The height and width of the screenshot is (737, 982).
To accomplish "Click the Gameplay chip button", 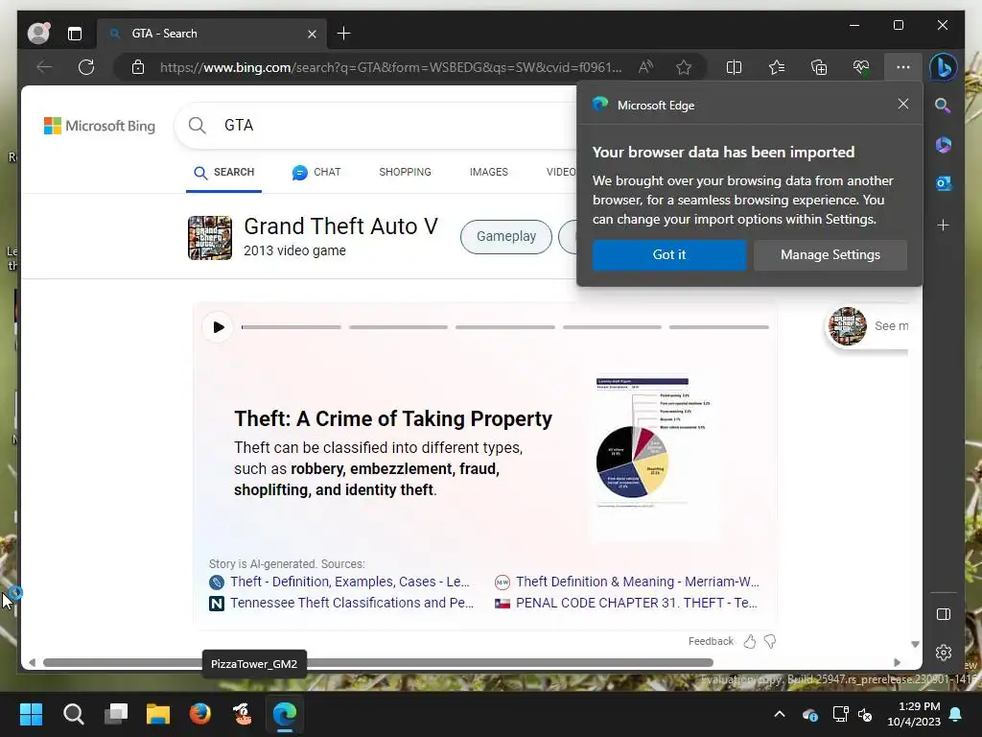I will pyautogui.click(x=506, y=237).
